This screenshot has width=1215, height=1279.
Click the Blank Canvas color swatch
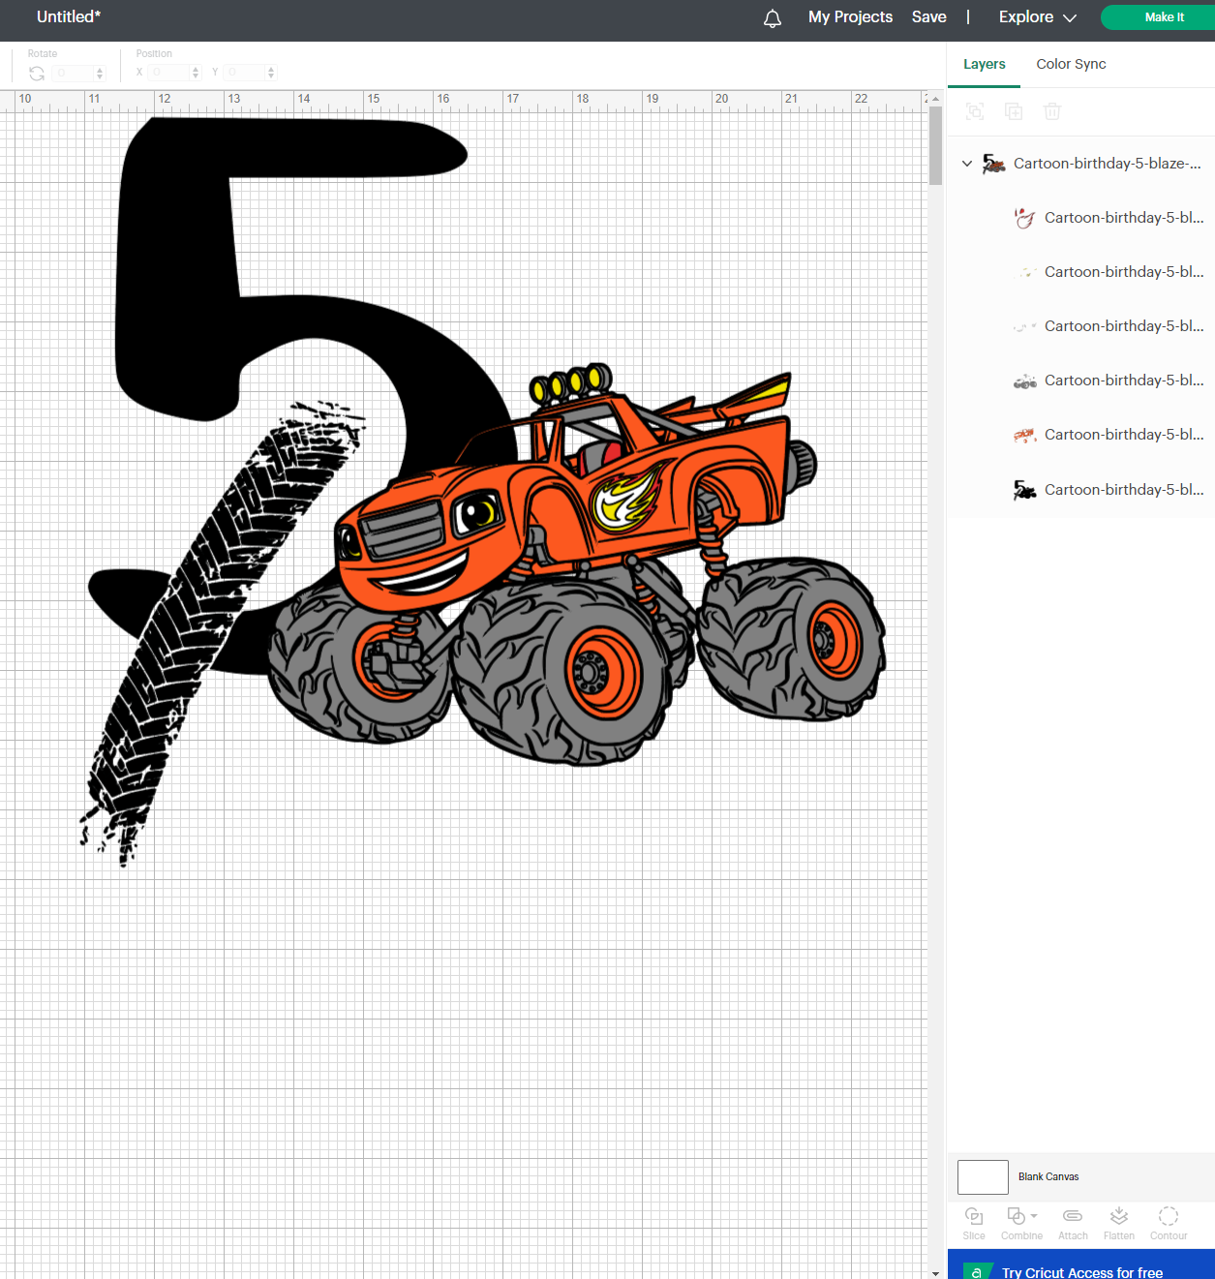[x=982, y=1176]
